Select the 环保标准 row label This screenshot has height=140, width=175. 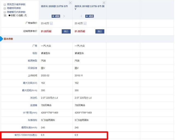tap(33, 68)
